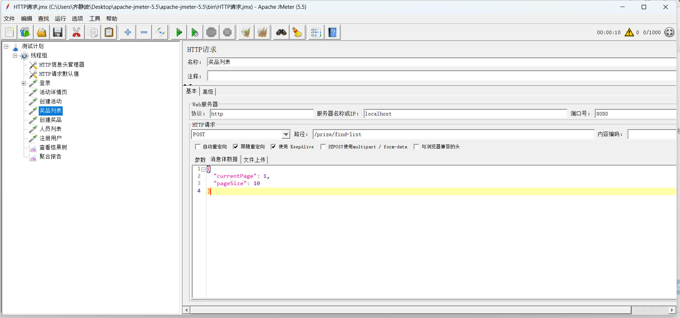This screenshot has height=318, width=680.
Task: Enable the 自动重定向 checkbox
Action: click(x=198, y=146)
